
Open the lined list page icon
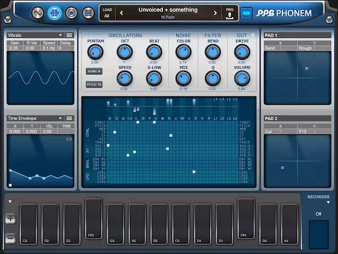pos(88,13)
